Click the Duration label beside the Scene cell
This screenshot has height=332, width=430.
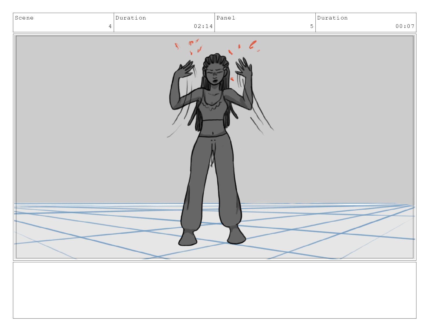point(131,18)
